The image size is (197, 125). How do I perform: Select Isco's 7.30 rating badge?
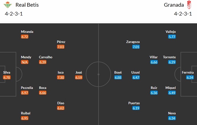coord(61,77)
